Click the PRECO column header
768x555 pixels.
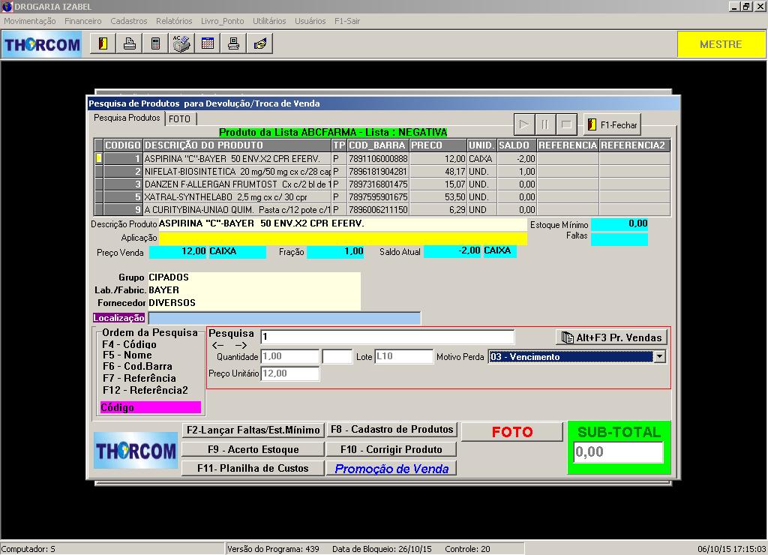[x=438, y=145]
